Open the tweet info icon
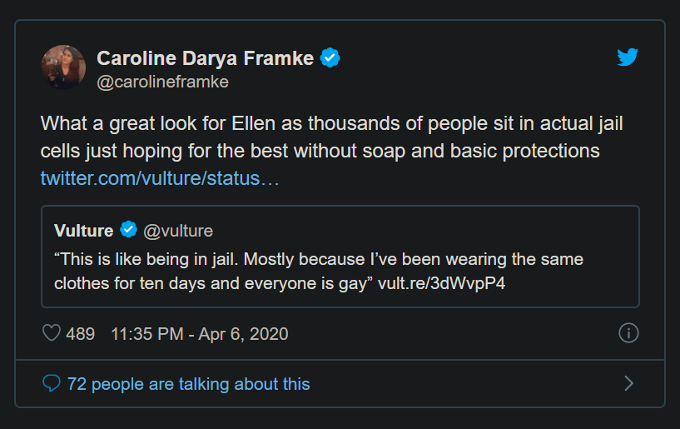 tap(628, 333)
